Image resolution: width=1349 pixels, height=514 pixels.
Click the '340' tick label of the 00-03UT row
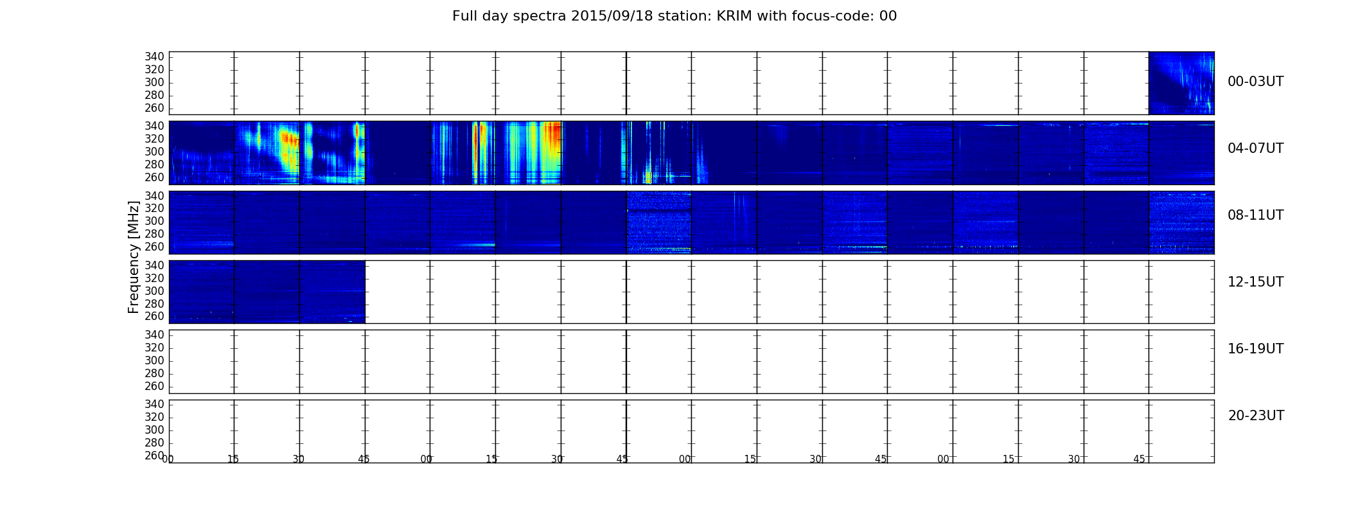[x=154, y=57]
